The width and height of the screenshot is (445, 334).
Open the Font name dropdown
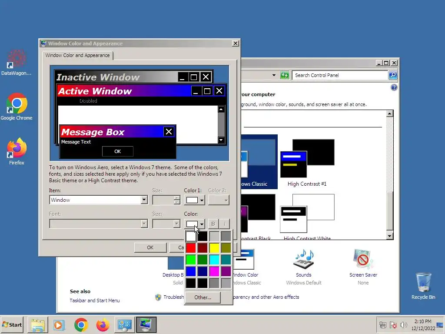99,224
